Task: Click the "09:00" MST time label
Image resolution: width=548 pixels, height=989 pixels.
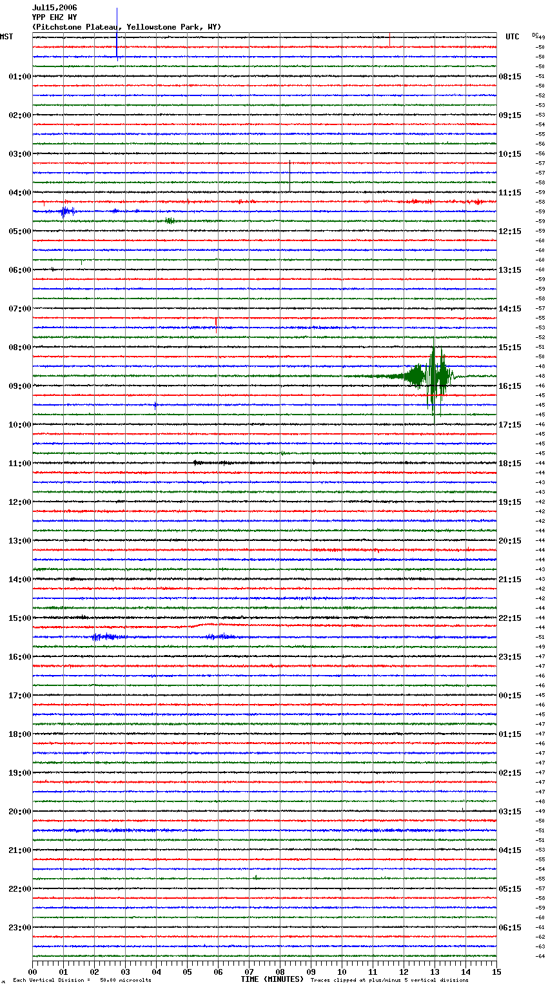Action: pyautogui.click(x=20, y=386)
